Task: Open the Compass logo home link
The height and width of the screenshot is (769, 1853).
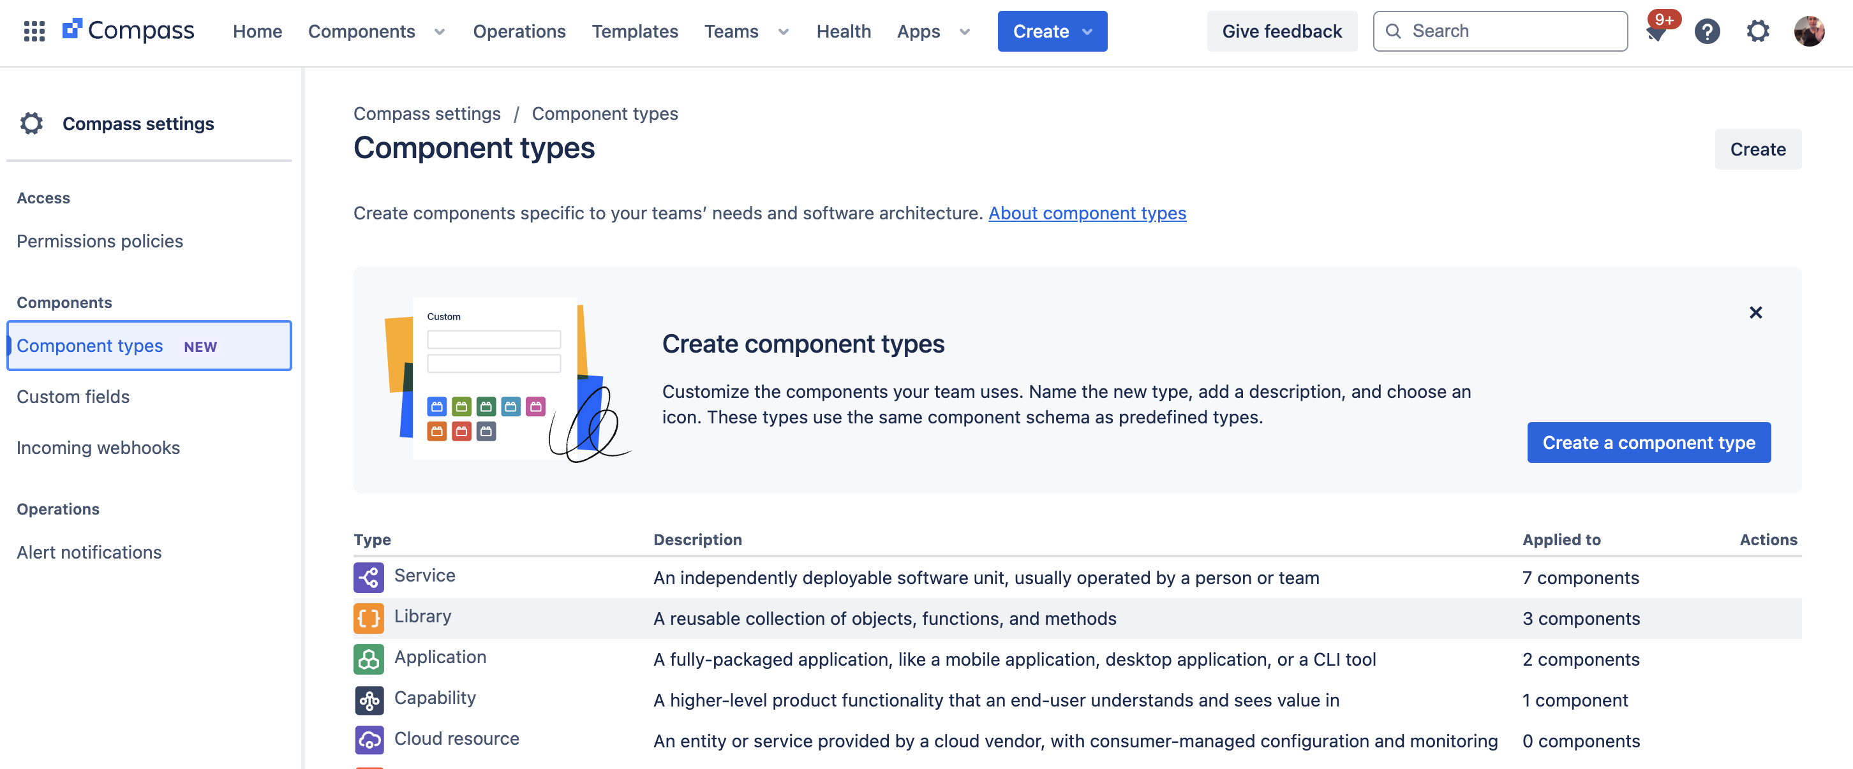Action: pos(130,30)
